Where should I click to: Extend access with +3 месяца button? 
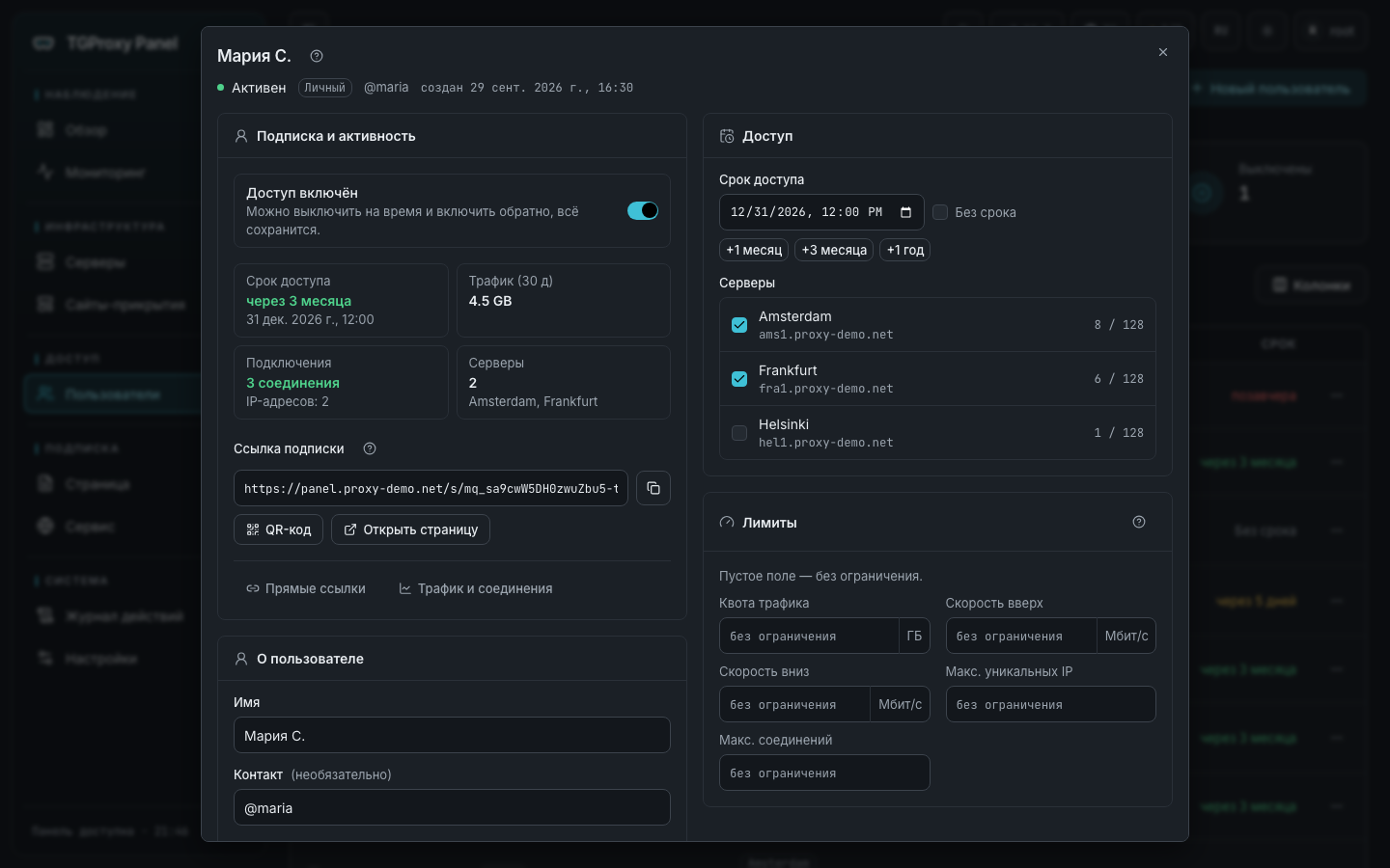pos(834,250)
